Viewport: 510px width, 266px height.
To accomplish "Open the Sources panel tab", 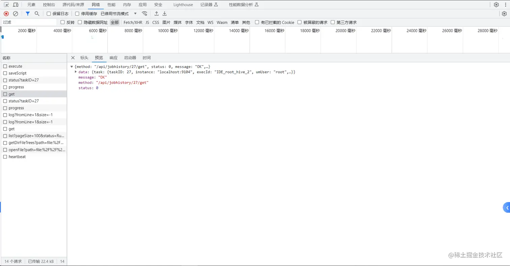I will 73,5.
